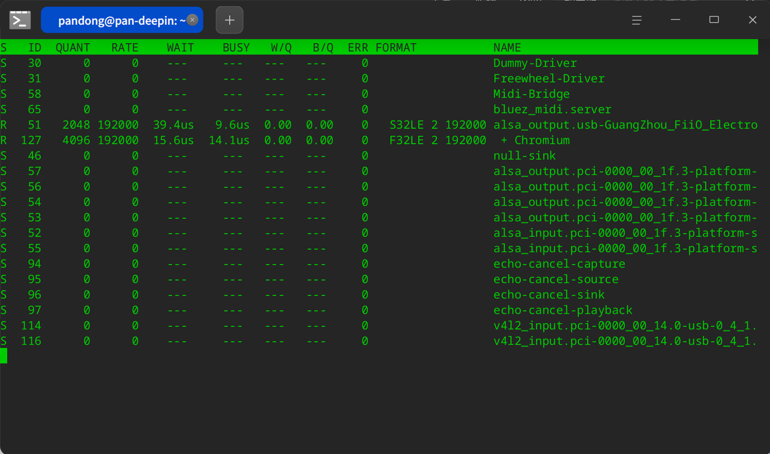Viewport: 770px width, 454px height.
Task: Click the echo-cancel-capture node name
Action: click(559, 264)
